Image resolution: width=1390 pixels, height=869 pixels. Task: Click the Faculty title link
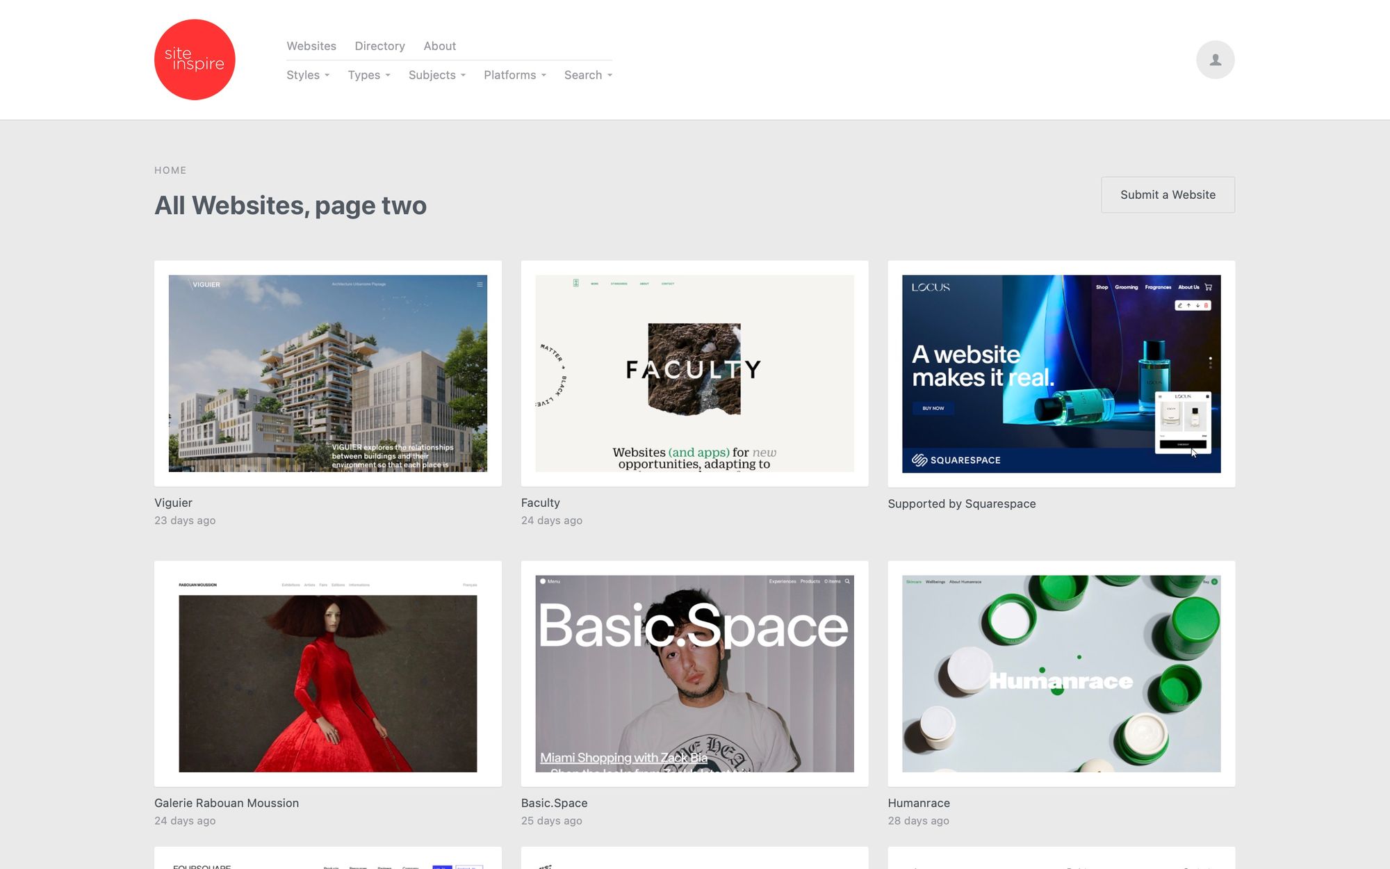(540, 503)
